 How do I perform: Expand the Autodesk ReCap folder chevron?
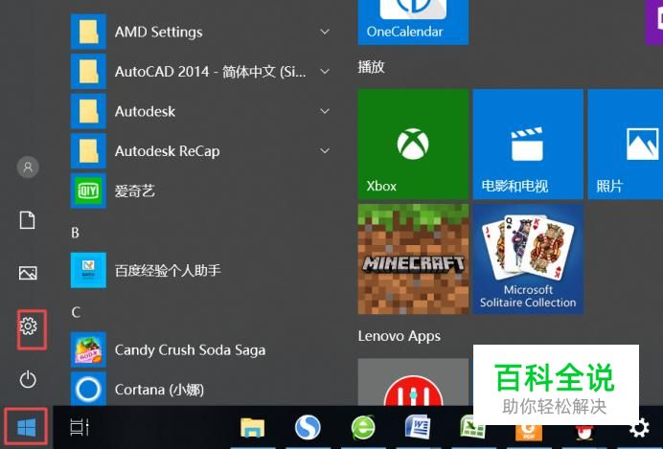[325, 151]
